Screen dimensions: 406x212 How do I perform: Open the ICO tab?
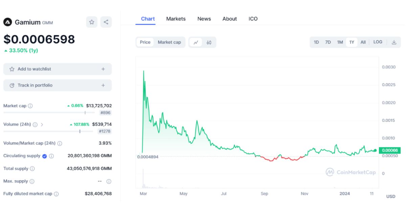point(253,19)
